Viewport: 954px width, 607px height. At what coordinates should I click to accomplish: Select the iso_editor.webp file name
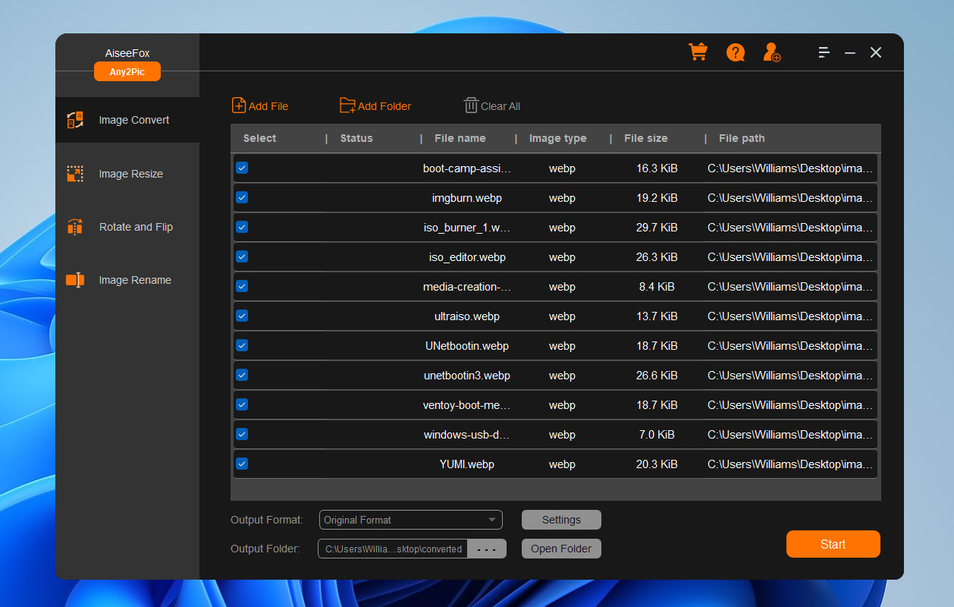(467, 257)
